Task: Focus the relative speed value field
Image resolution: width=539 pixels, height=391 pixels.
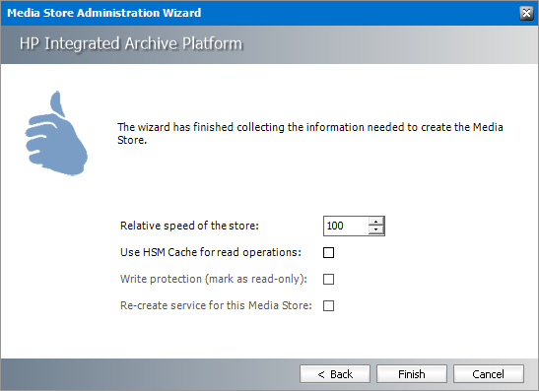Action: 346,226
